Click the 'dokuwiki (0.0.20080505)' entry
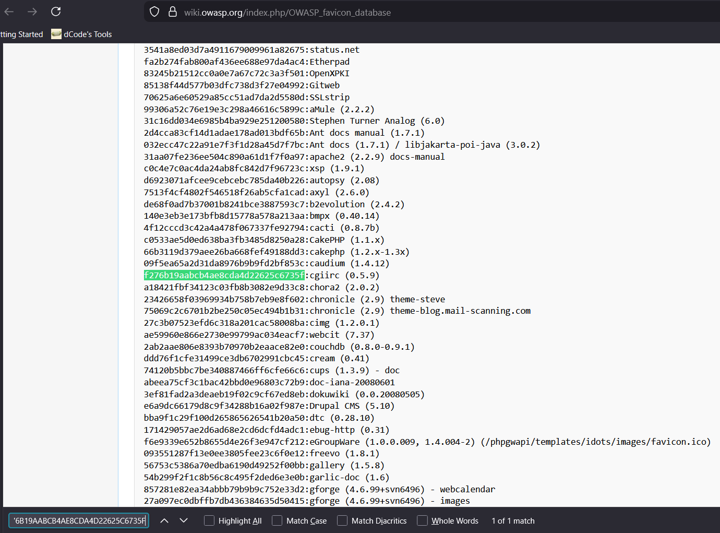720x533 pixels. tap(367, 395)
